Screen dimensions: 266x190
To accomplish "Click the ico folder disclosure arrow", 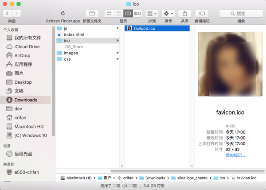I will point(117,40).
